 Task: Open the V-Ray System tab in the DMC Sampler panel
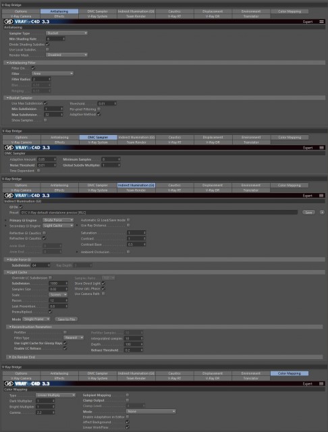(98, 142)
